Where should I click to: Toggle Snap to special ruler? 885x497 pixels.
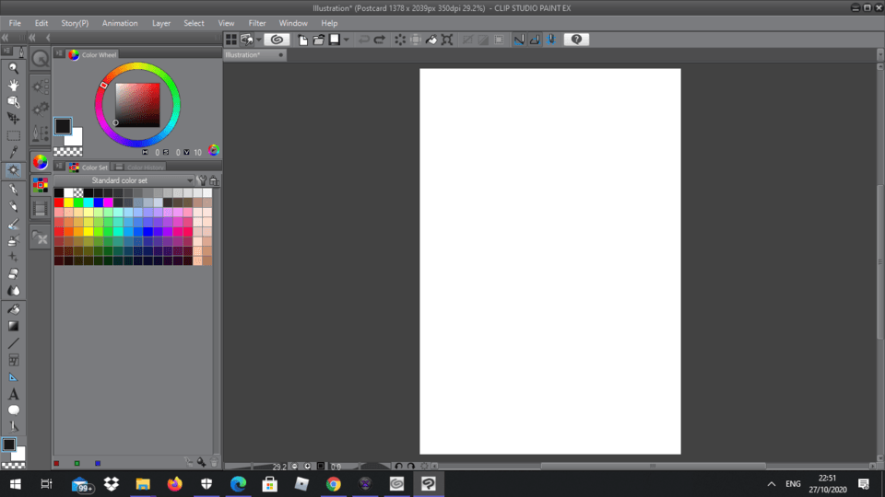coord(535,40)
